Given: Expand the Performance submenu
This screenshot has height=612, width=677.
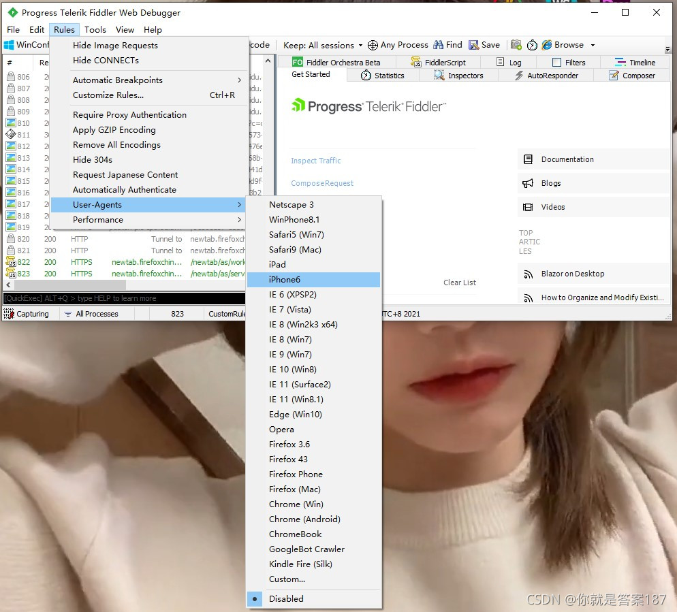Looking at the screenshot, I should pos(149,220).
